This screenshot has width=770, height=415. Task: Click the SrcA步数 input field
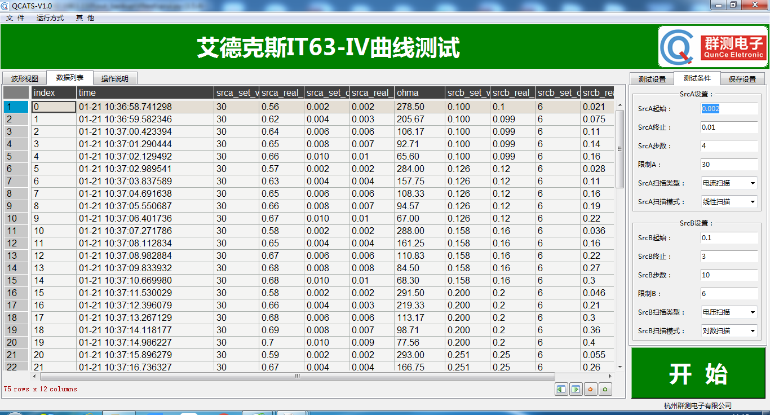(x=729, y=146)
